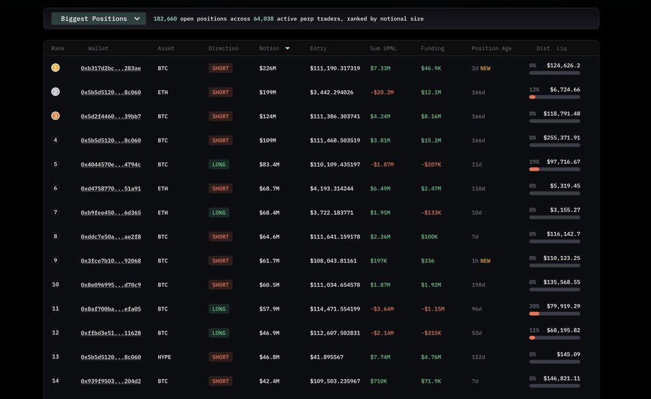This screenshot has height=399, width=651.
Task: Open wallet 0x939f9503...204d2 link
Action: [x=111, y=381]
